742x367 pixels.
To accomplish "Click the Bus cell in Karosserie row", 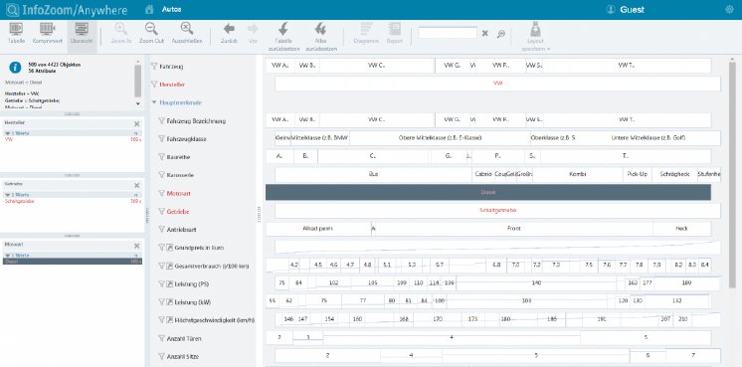I will click(373, 174).
